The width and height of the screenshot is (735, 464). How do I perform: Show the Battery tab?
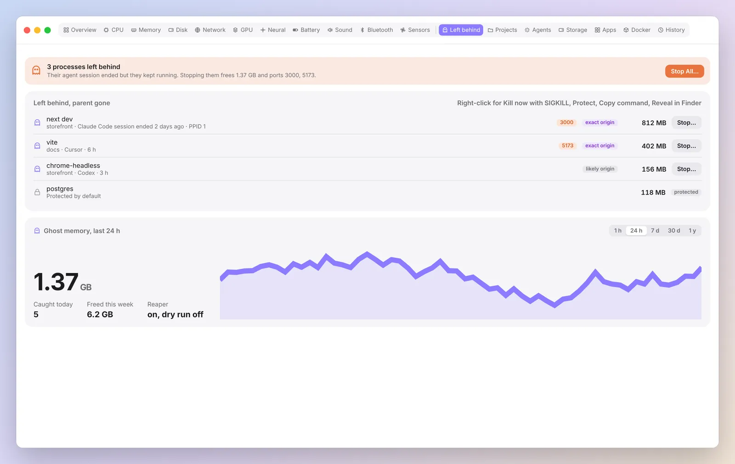click(x=306, y=30)
